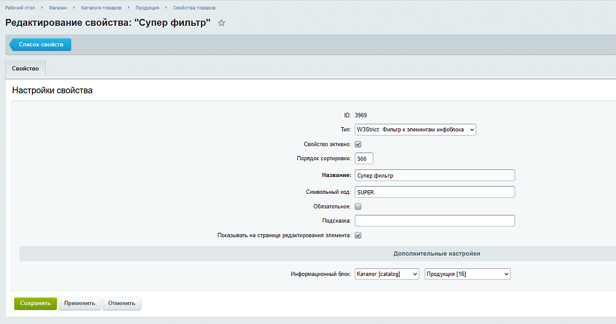The height and width of the screenshot is (324, 616).
Task: Enable the 'Обязательное' checkbox
Action: 358,206
